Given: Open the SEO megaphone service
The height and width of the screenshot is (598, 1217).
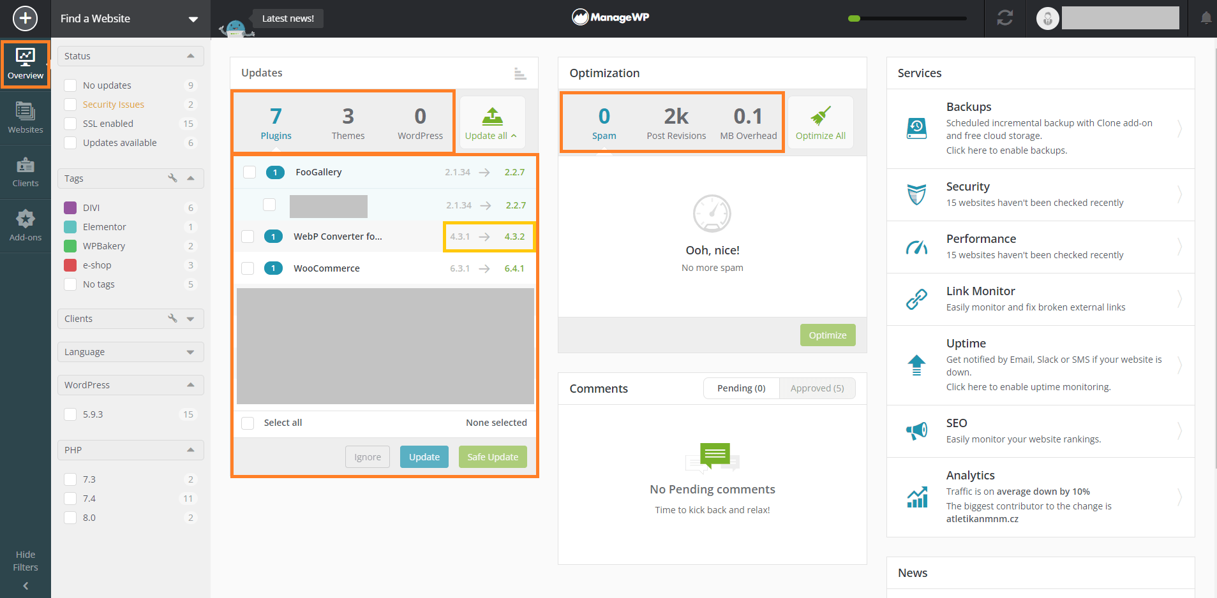Looking at the screenshot, I should (917, 431).
